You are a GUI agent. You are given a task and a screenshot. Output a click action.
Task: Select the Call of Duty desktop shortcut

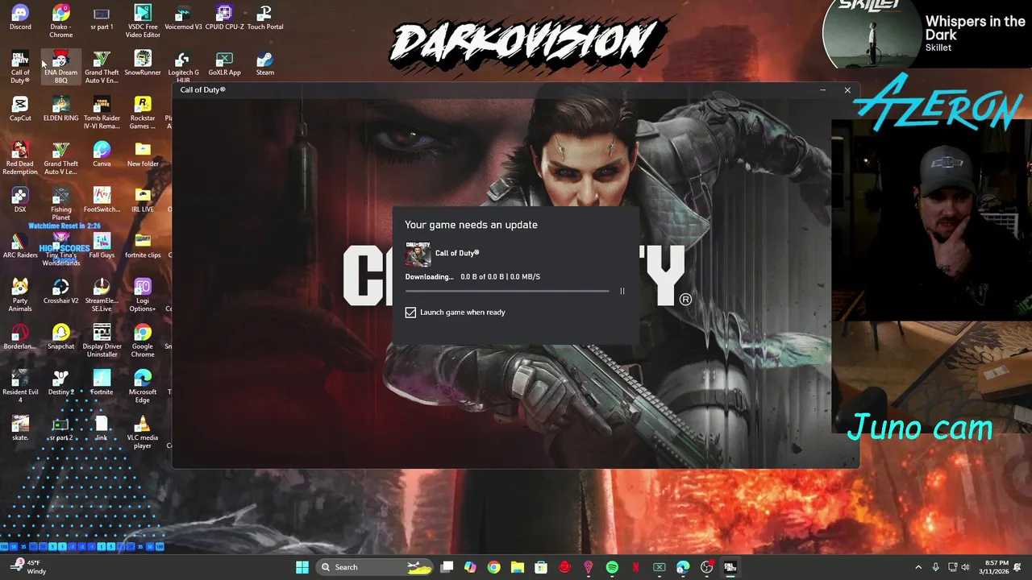[x=20, y=67]
